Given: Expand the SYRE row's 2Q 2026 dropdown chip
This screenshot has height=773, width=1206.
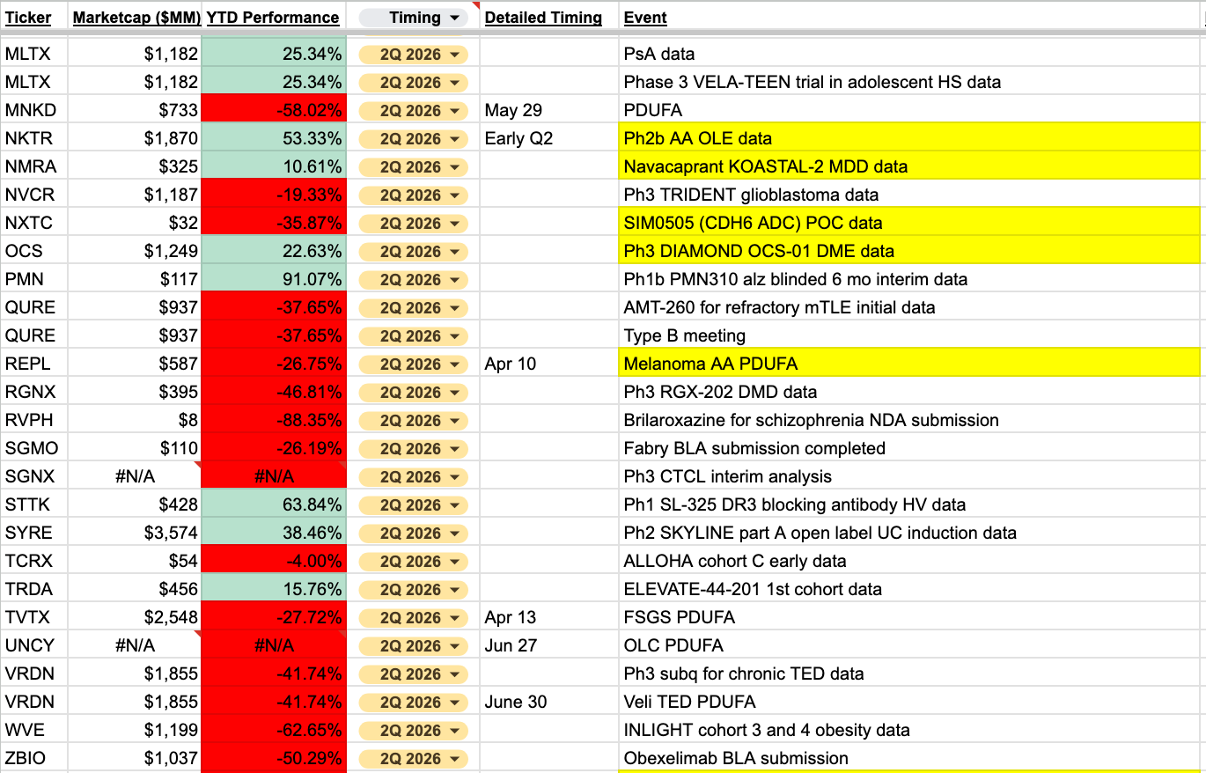Looking at the screenshot, I should tap(413, 533).
